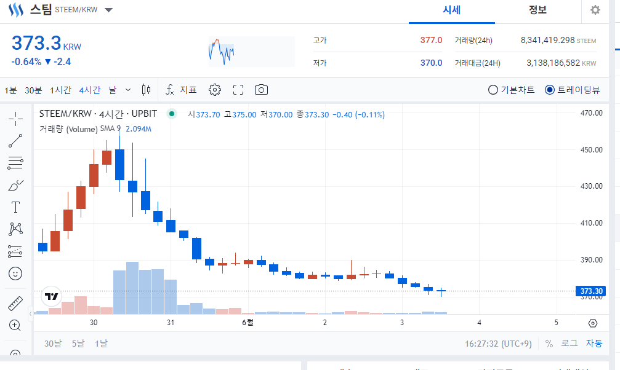Select the brush drawing tool
Viewport: 620px width, 370px height.
pos(15,185)
